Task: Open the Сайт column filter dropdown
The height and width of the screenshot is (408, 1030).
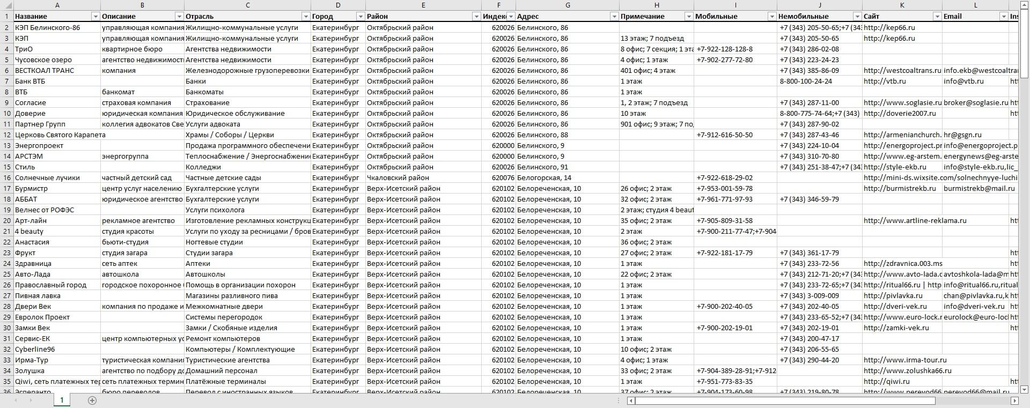Action: [x=937, y=17]
